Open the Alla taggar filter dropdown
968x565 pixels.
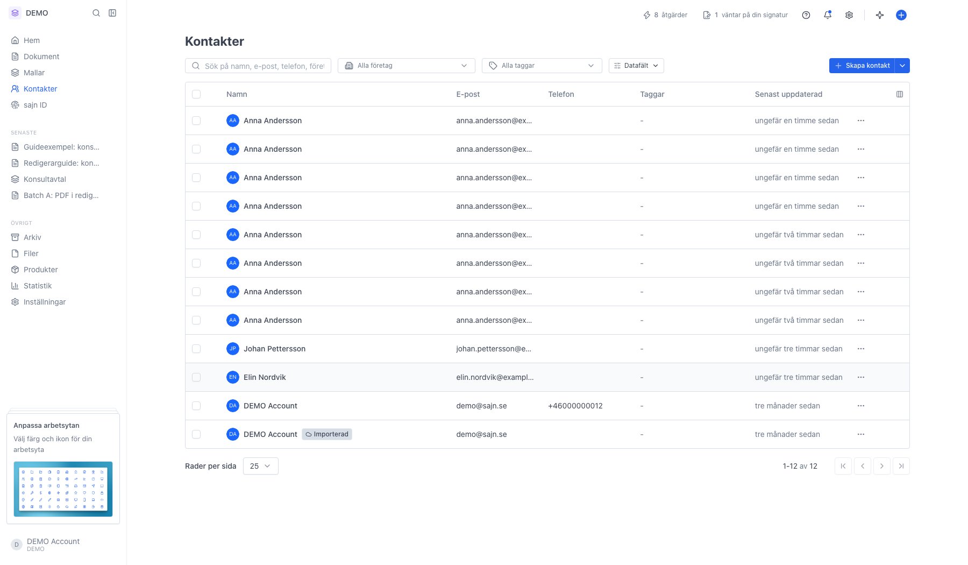coord(542,66)
